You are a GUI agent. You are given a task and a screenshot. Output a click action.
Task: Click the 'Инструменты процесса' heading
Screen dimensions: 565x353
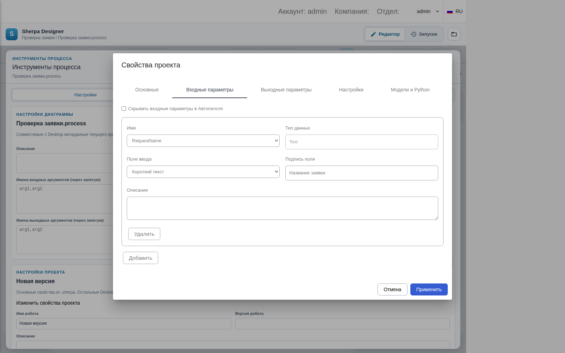(x=46, y=67)
